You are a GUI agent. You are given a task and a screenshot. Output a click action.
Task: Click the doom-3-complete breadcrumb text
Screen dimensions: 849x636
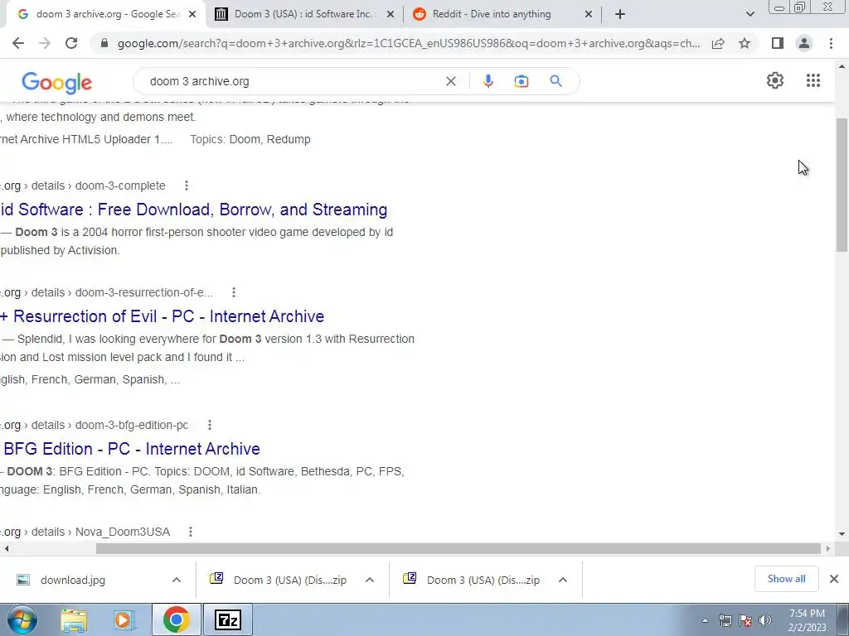(120, 185)
